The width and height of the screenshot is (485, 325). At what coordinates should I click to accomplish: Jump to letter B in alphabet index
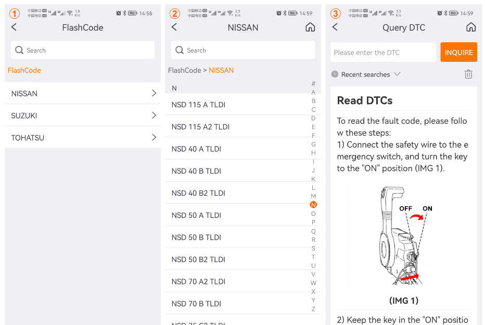(313, 101)
